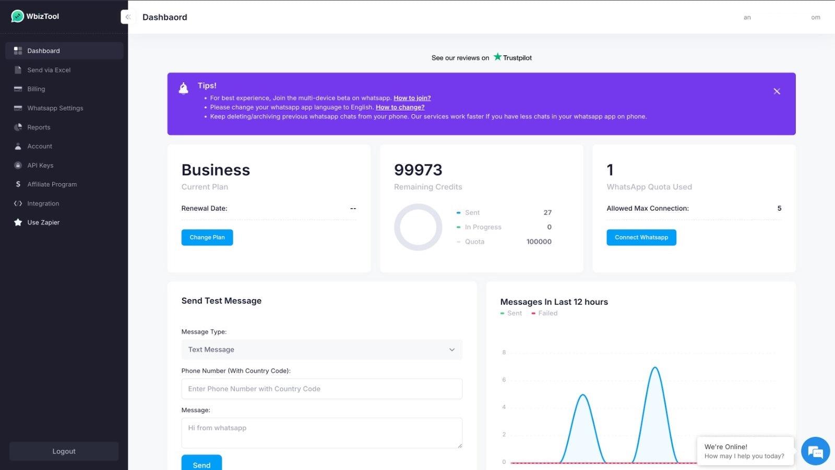This screenshot has width=835, height=470.
Task: Click the Use Zapier star icon
Action: (17, 222)
